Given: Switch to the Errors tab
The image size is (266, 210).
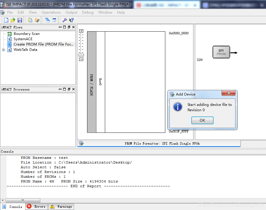Looking at the screenshot, I should tap(36, 206).
